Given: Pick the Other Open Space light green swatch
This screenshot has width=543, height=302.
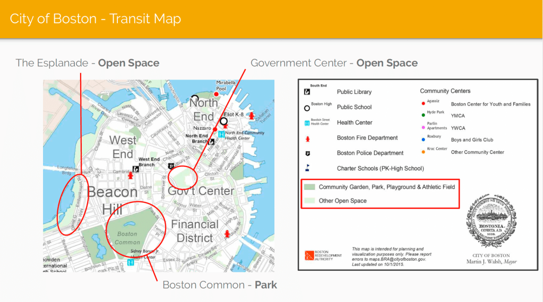Looking at the screenshot, I should pyautogui.click(x=309, y=201).
